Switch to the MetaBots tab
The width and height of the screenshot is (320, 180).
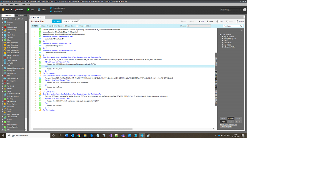pos(21,16)
